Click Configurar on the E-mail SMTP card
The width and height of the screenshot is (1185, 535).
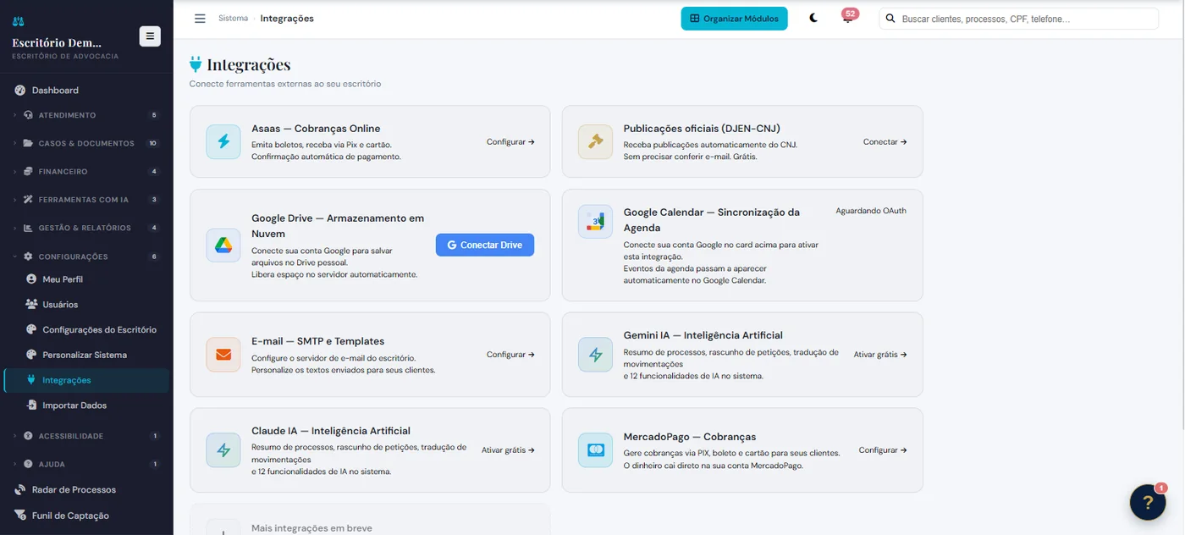510,355
